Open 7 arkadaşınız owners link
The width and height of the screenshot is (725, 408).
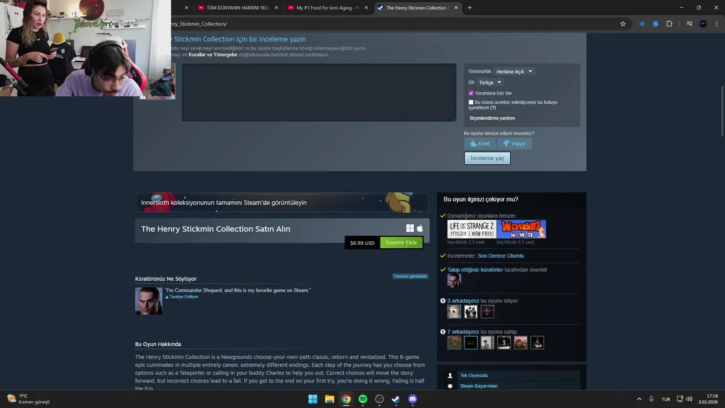(463, 332)
